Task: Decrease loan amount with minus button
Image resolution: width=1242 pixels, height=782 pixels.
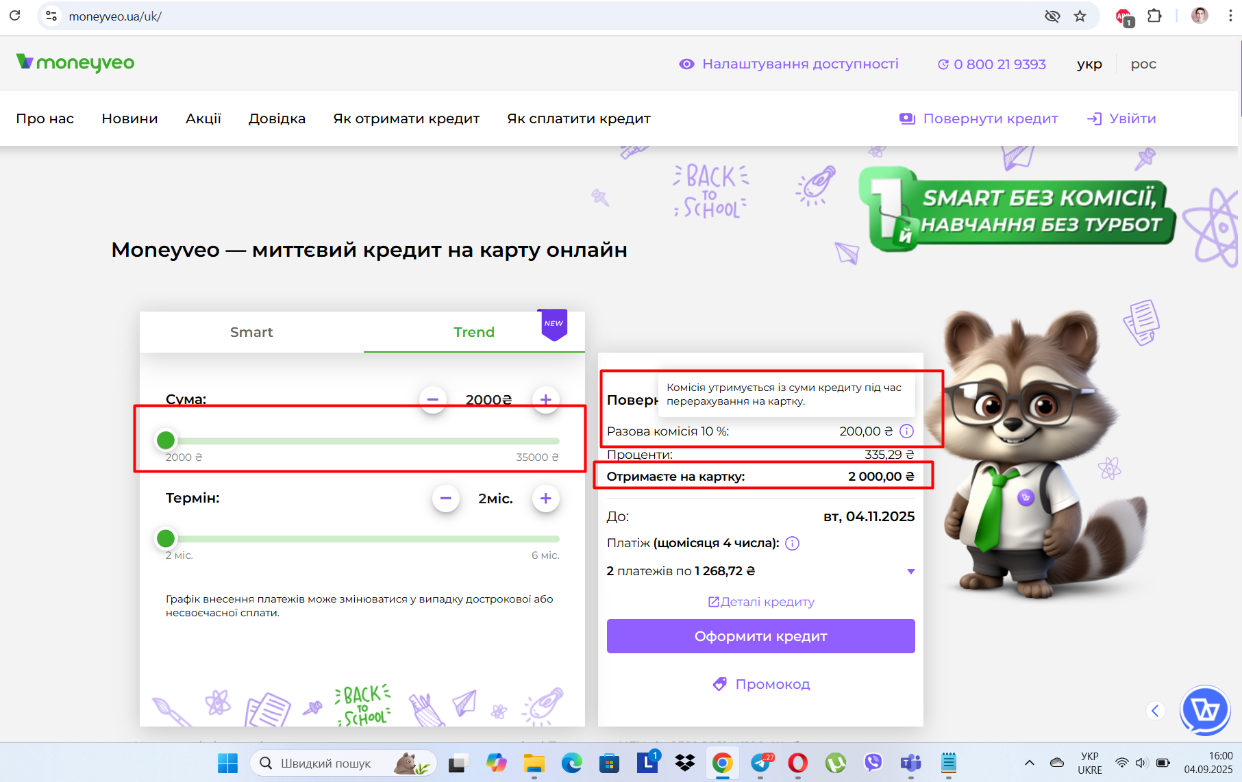Action: (433, 399)
